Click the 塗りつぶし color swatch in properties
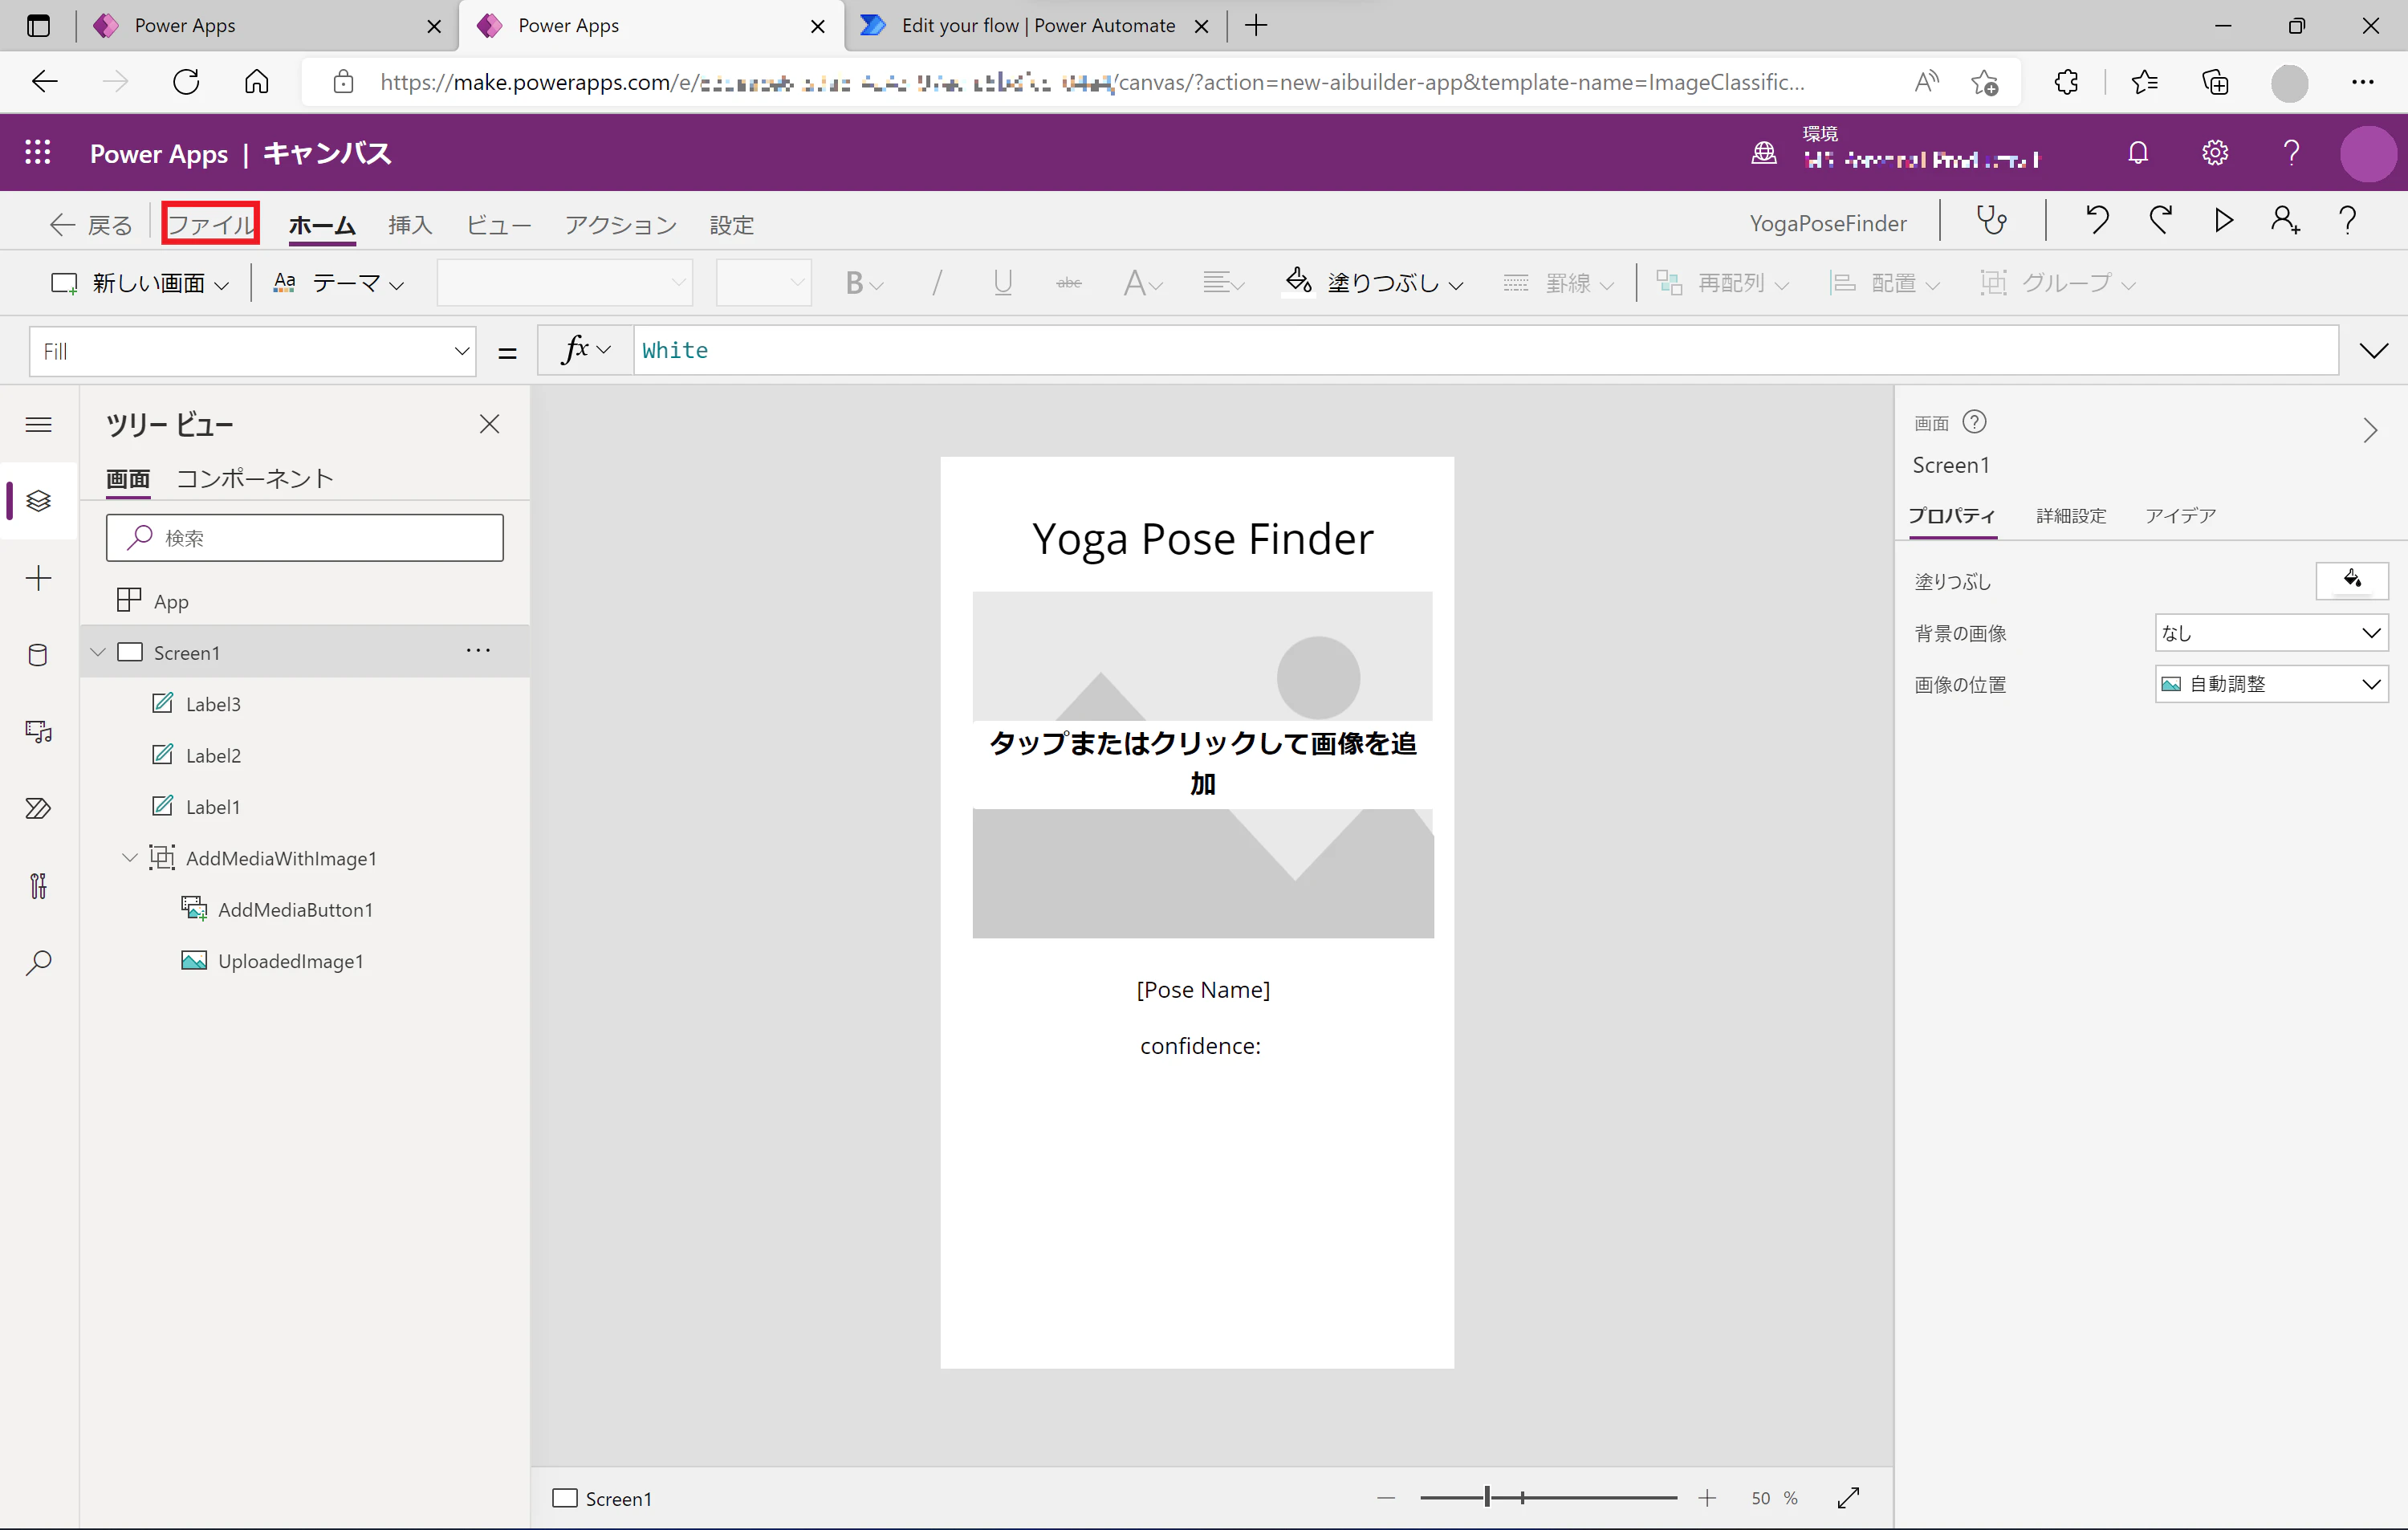This screenshot has height=1530, width=2408. click(x=2352, y=580)
